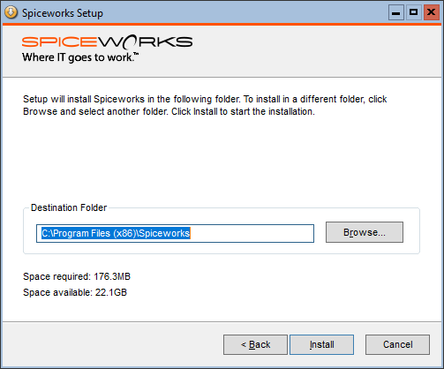
Task: Click the Destination Folder group label
Action: [69, 207]
